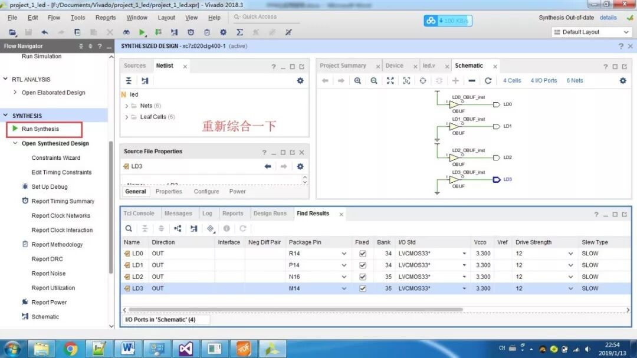Zoom in on the Schematic view
637x358 pixels.
coord(357,80)
